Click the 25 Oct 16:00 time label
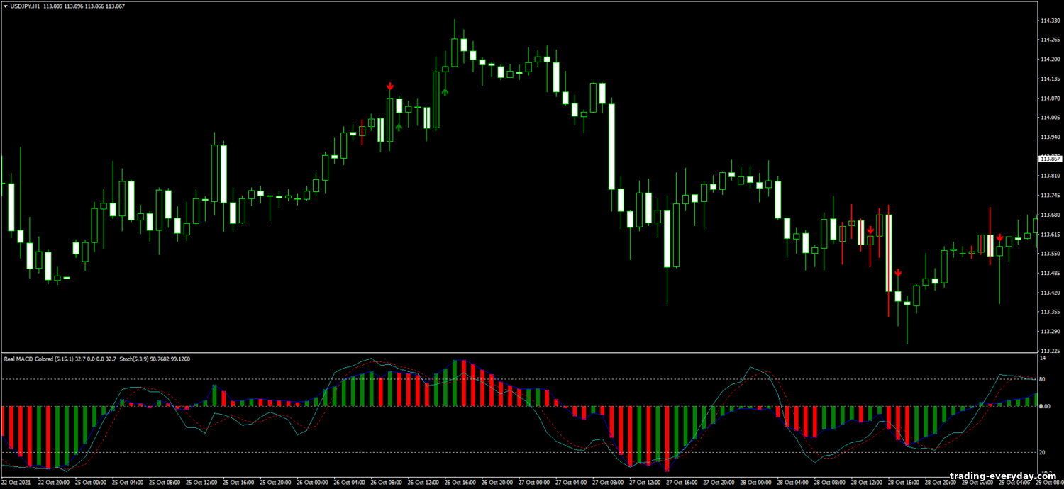The width and height of the screenshot is (1064, 489). coord(238,483)
